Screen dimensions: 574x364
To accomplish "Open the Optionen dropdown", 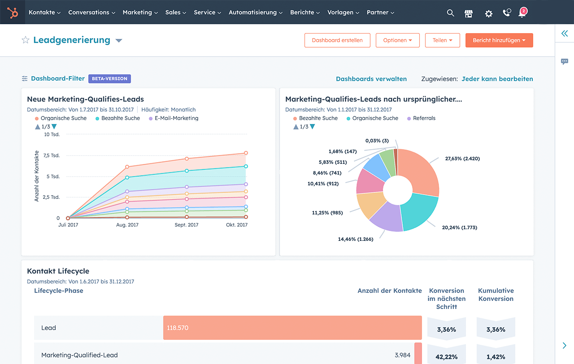I will pos(397,40).
